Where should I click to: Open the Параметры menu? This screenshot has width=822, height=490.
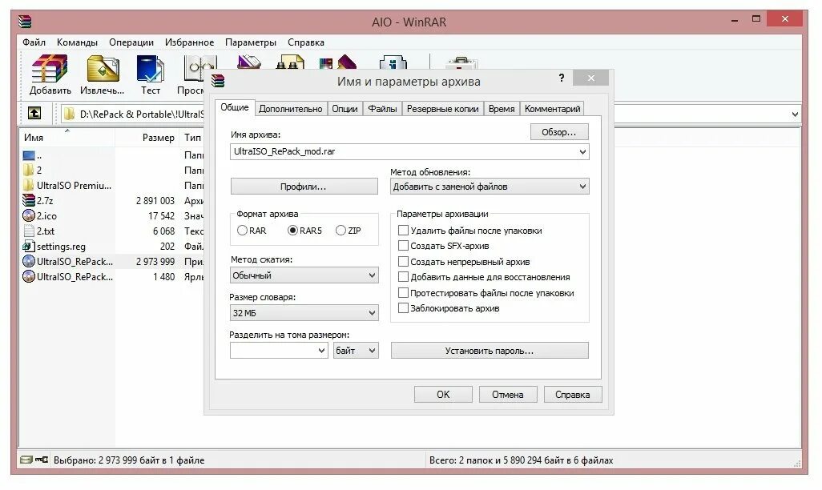coord(251,42)
